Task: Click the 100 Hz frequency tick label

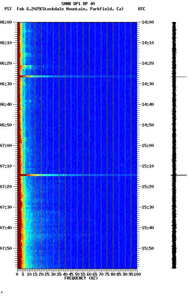Action: (x=137, y=274)
